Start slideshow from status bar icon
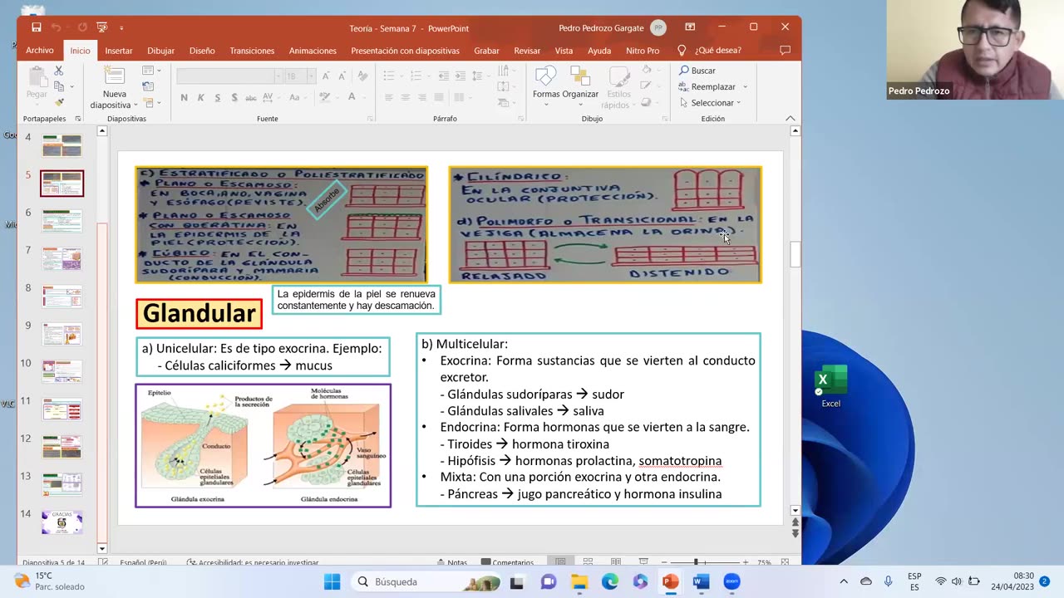The height and width of the screenshot is (598, 1064). click(x=644, y=562)
